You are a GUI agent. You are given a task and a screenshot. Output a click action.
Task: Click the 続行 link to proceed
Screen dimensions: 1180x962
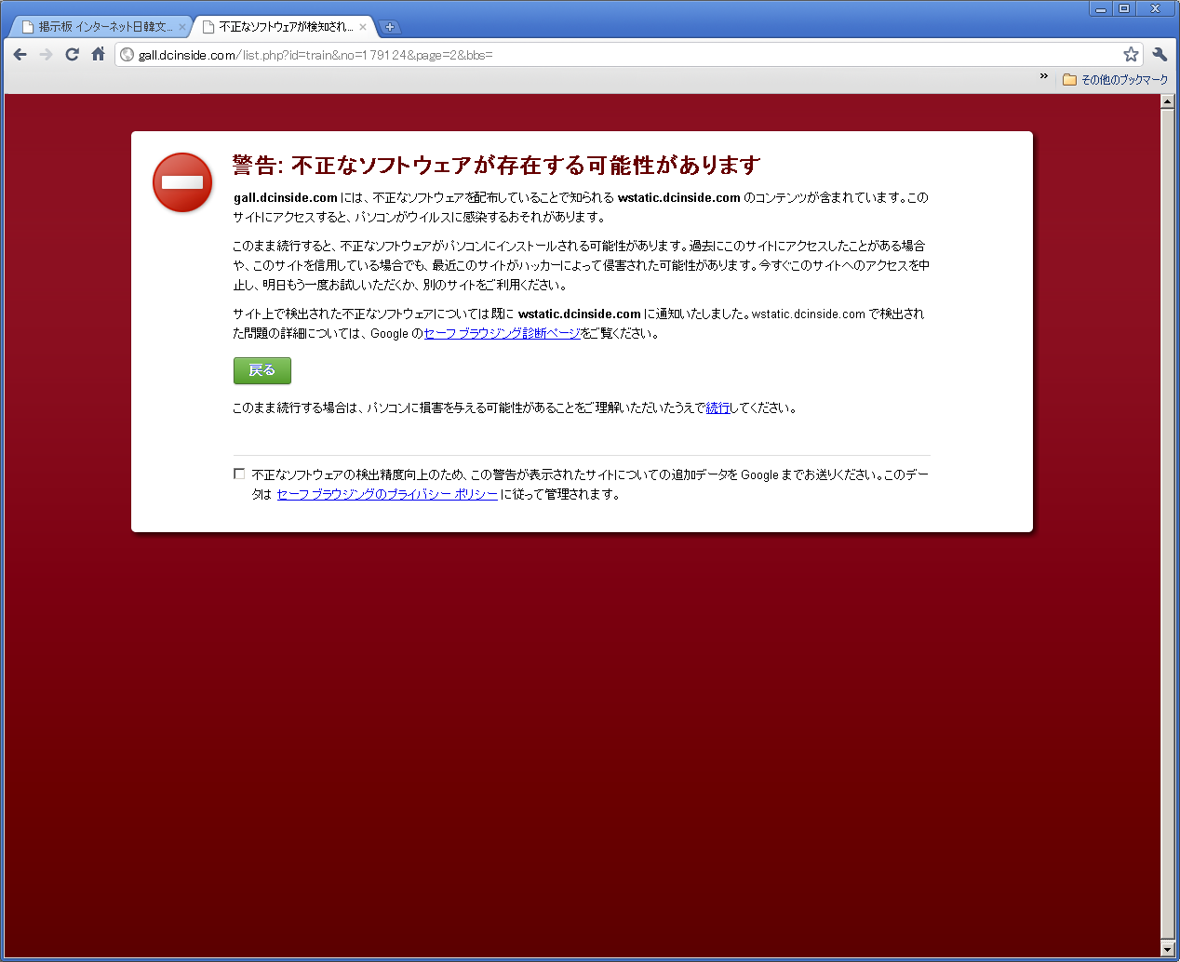pos(717,408)
